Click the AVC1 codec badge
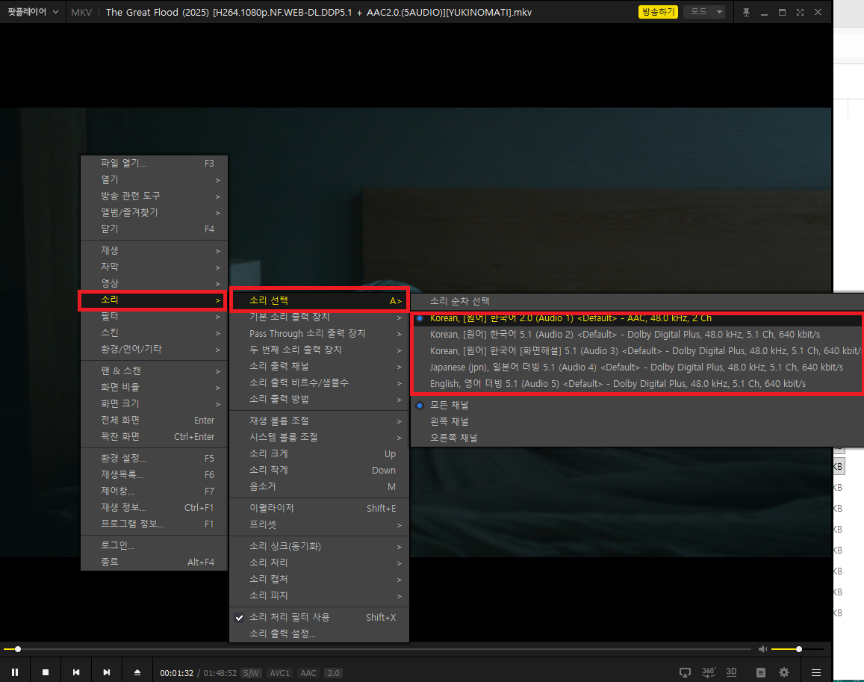The image size is (864, 682). tap(280, 672)
